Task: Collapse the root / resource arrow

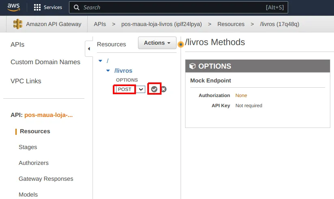Action: [x=100, y=61]
